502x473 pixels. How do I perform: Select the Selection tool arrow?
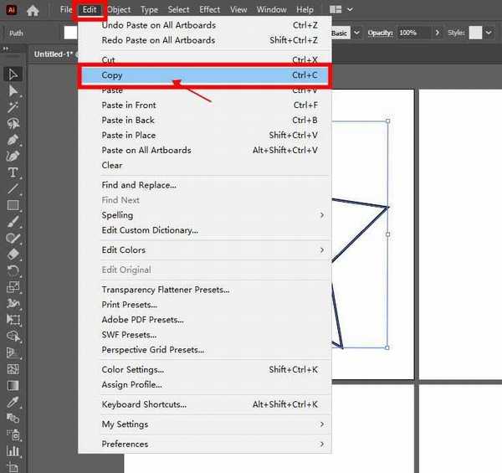[x=13, y=75]
